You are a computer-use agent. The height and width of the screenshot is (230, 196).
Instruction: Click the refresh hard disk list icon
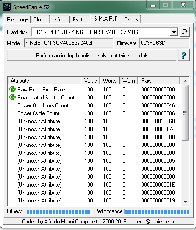tap(185, 32)
